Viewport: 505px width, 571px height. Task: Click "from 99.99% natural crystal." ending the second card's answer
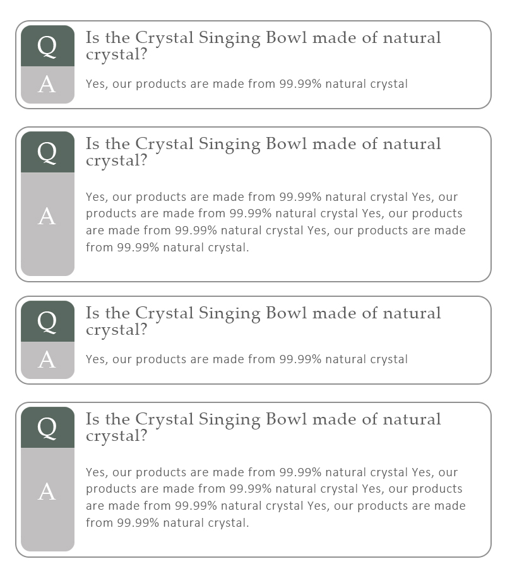point(167,248)
